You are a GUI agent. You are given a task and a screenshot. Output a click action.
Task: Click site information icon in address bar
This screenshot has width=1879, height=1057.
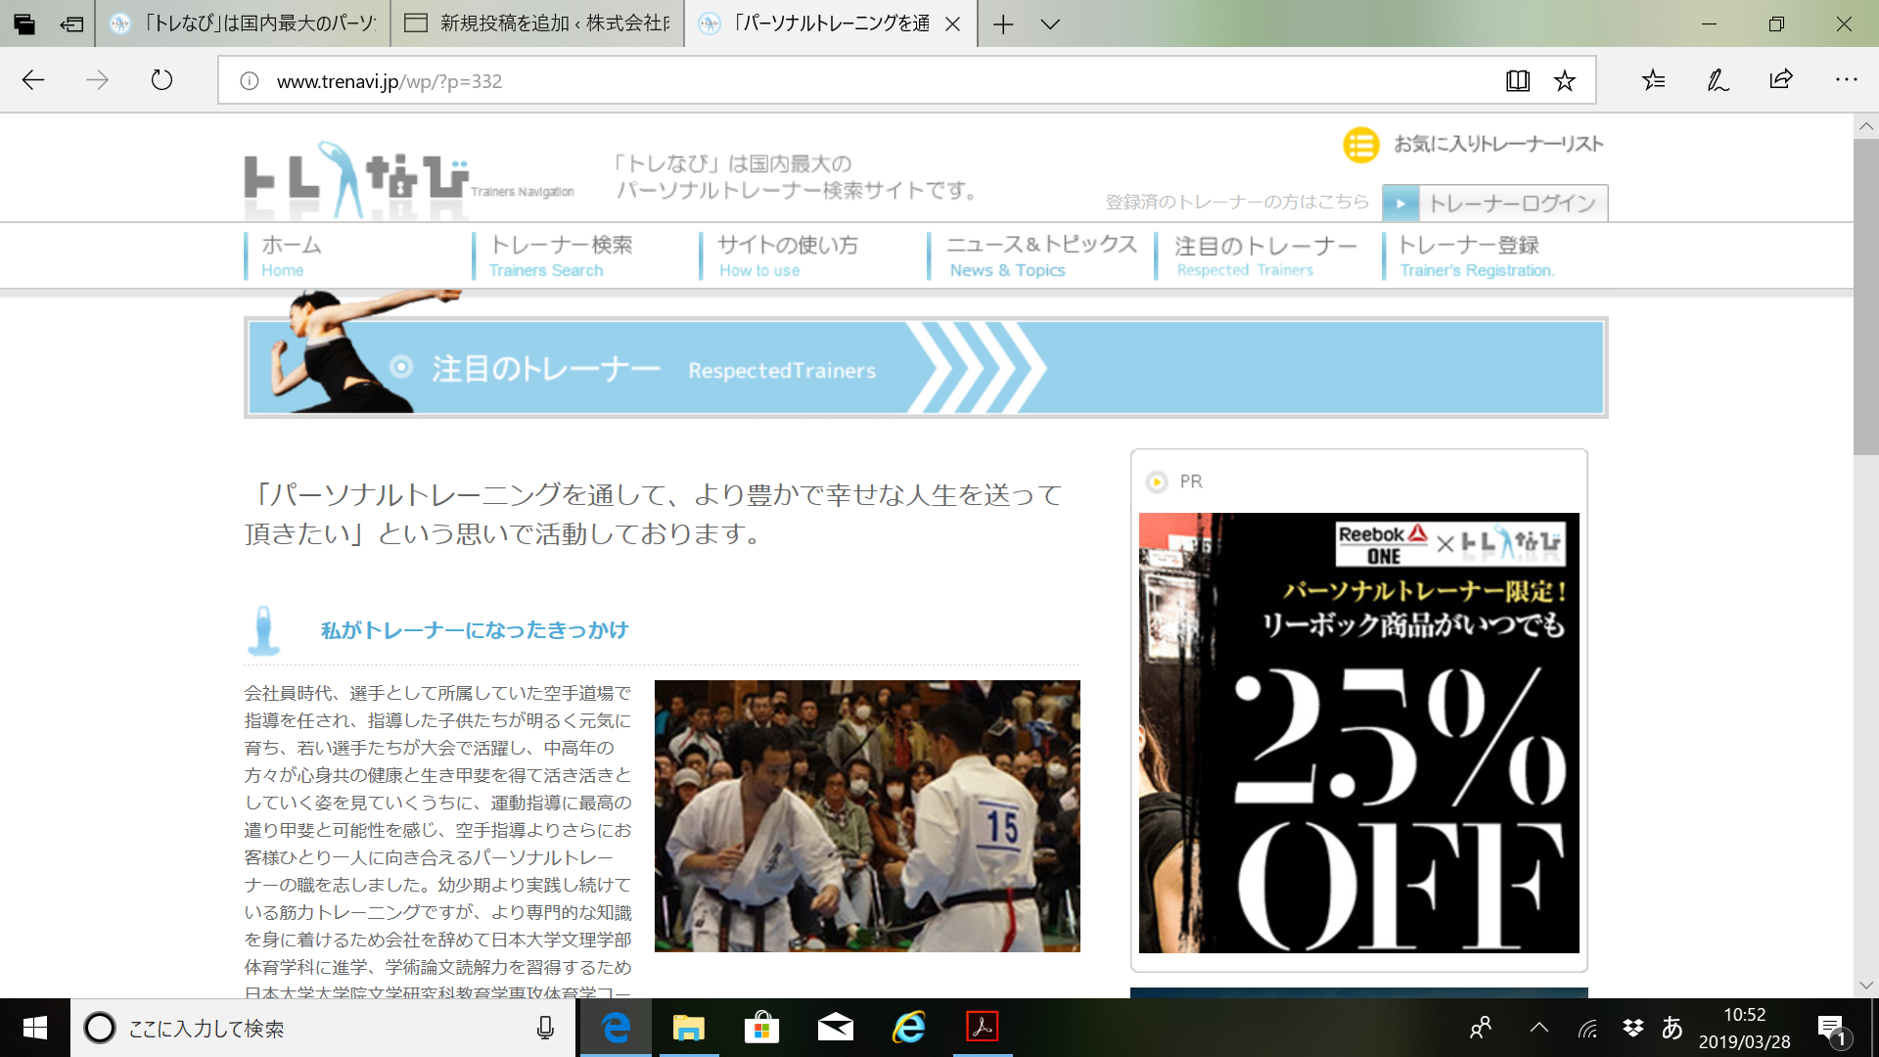point(249,81)
